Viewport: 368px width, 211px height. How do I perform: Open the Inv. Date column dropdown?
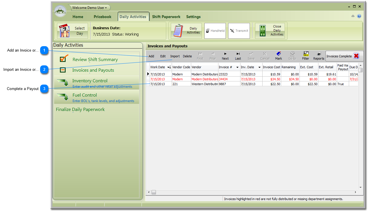[259, 67]
